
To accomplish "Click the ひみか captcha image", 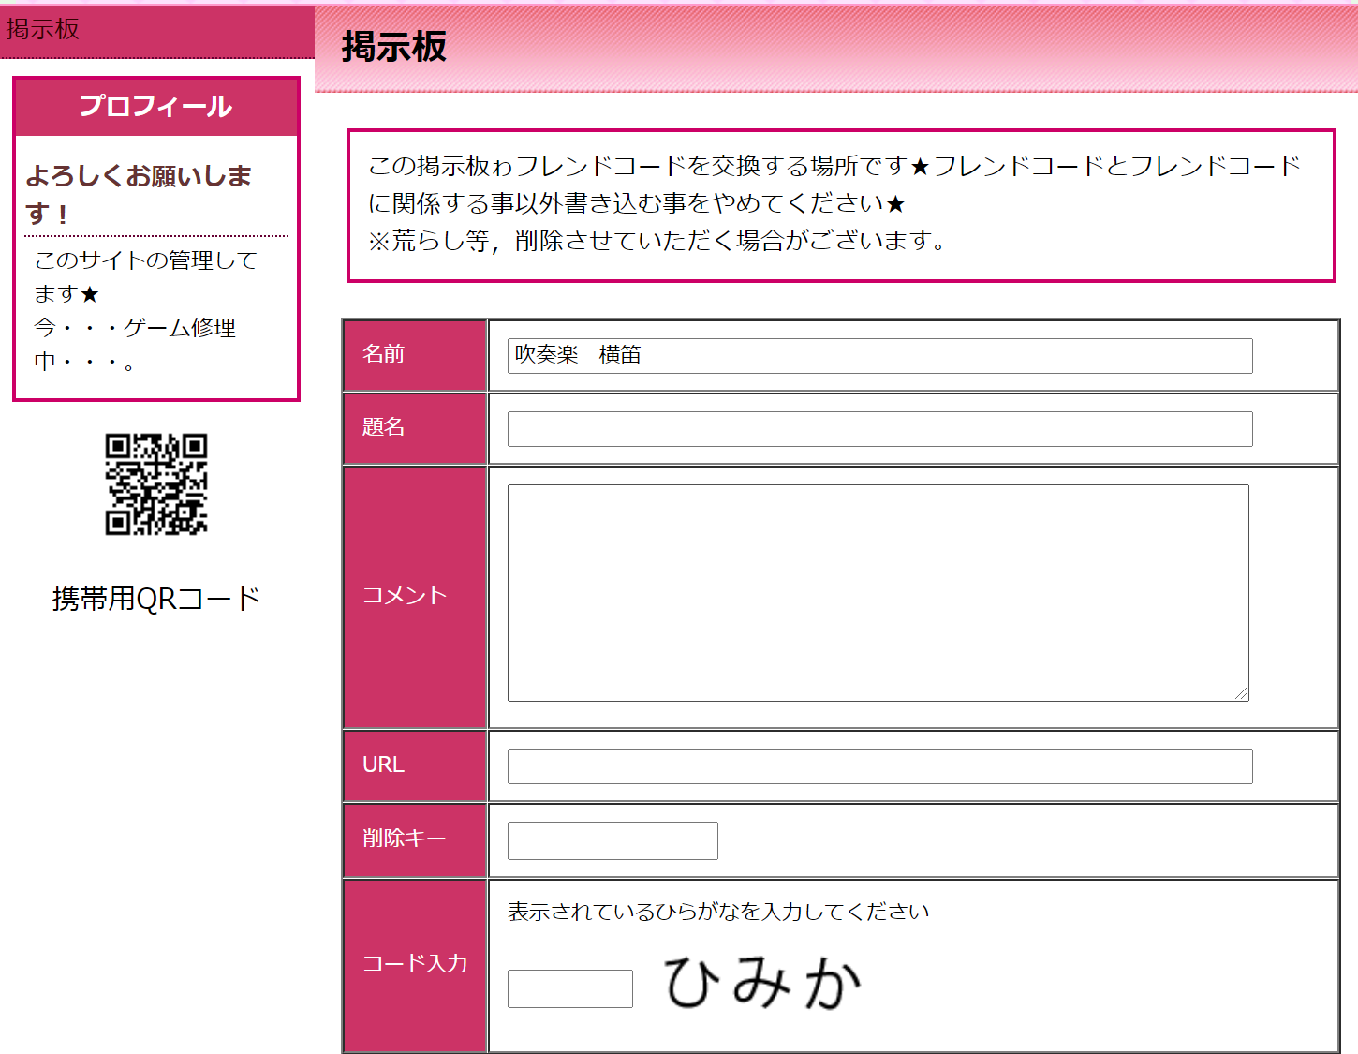I will (762, 983).
